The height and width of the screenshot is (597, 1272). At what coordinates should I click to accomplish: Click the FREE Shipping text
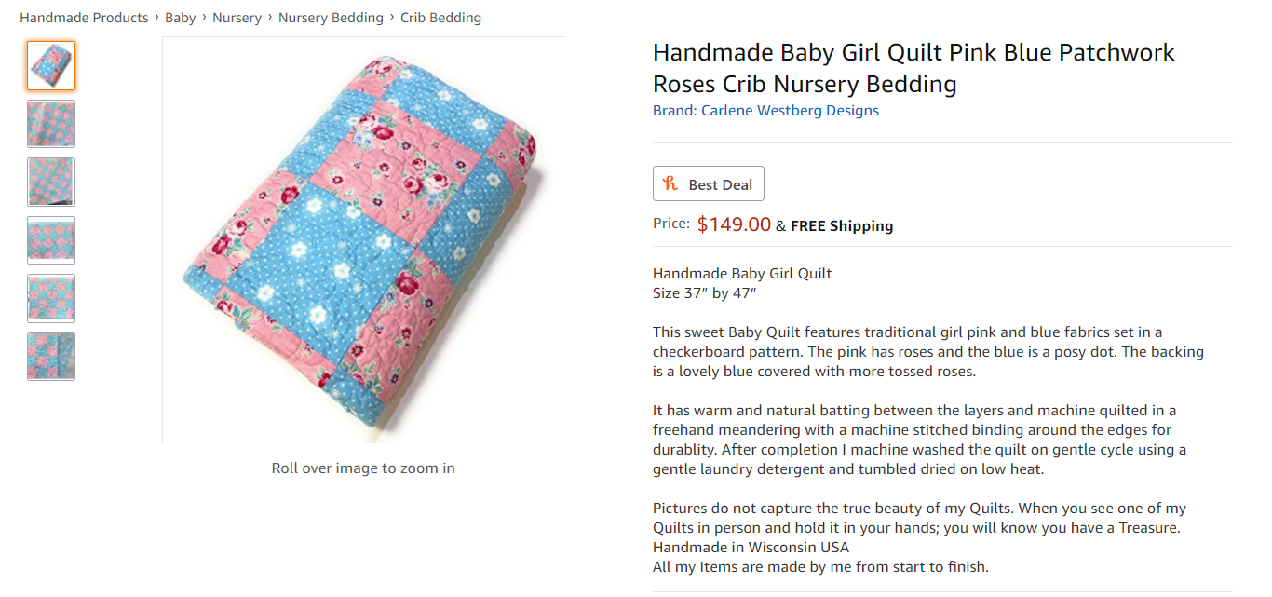pos(842,225)
